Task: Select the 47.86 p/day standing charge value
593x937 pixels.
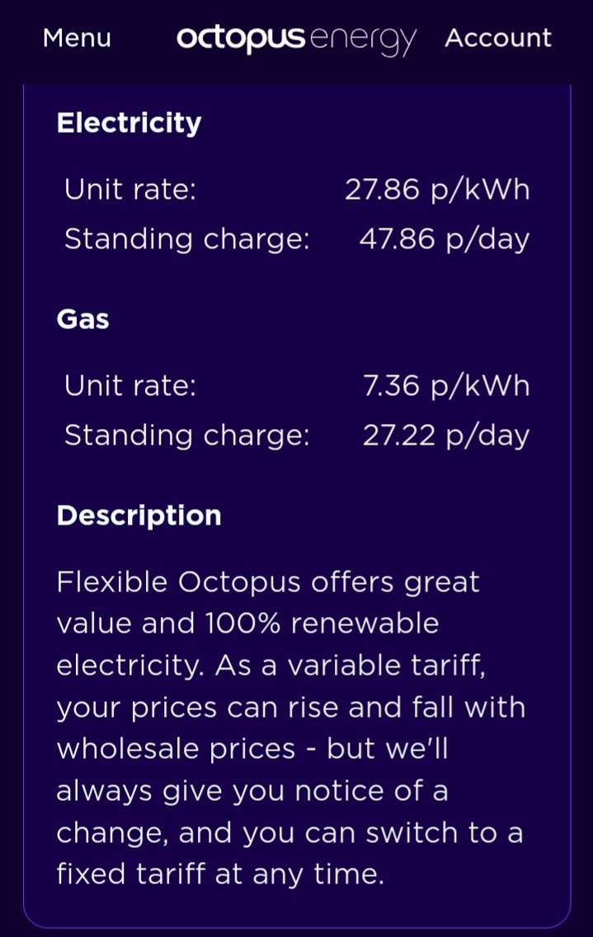Action: (x=445, y=239)
